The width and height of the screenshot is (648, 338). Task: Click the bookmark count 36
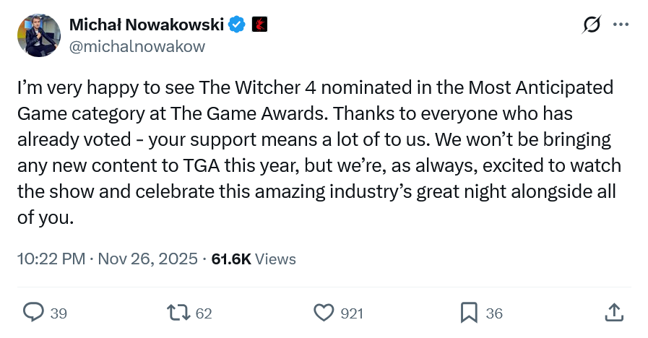(x=494, y=313)
